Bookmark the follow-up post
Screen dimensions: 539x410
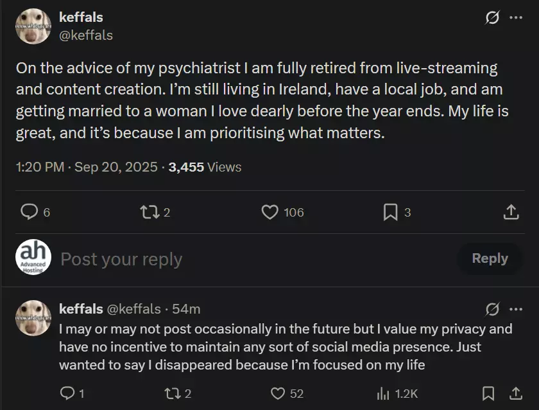tap(488, 393)
